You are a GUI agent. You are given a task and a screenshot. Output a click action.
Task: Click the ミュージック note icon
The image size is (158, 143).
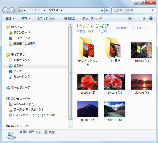[x=11, y=77]
